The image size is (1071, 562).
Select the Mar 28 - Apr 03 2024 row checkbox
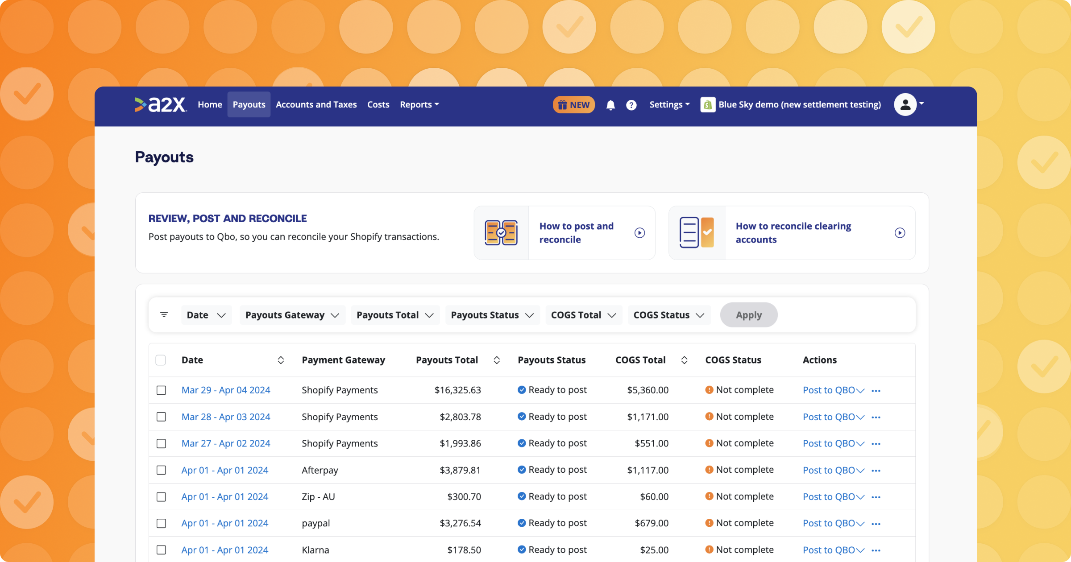tap(161, 417)
